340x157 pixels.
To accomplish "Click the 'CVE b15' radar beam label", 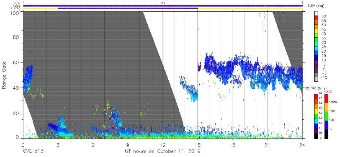I will [33, 151].
